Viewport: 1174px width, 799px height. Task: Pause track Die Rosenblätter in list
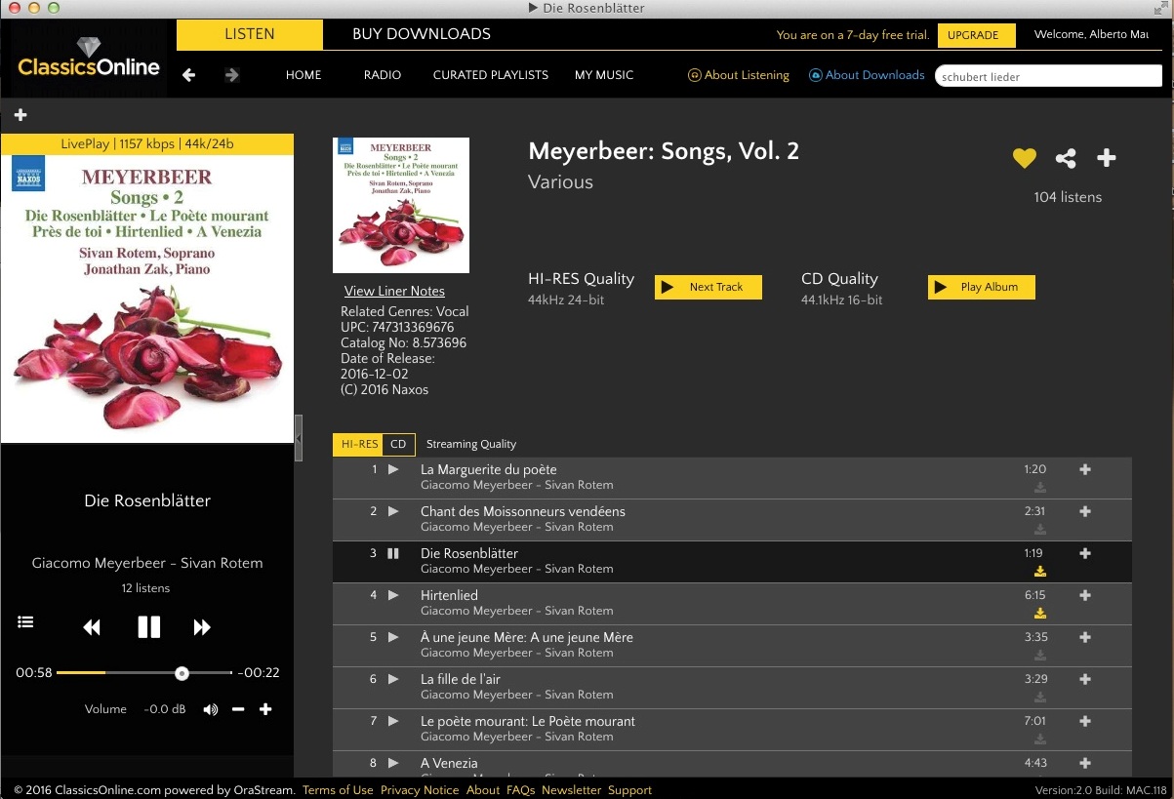[393, 553]
